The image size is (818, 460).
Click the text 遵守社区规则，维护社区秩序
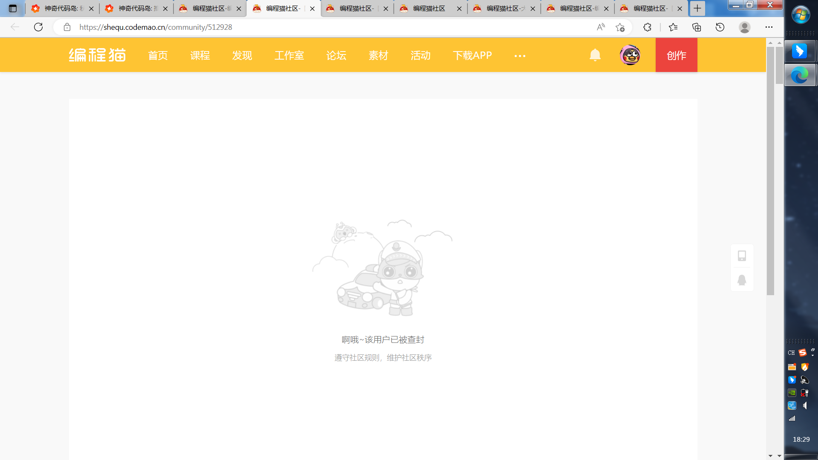pyautogui.click(x=383, y=358)
